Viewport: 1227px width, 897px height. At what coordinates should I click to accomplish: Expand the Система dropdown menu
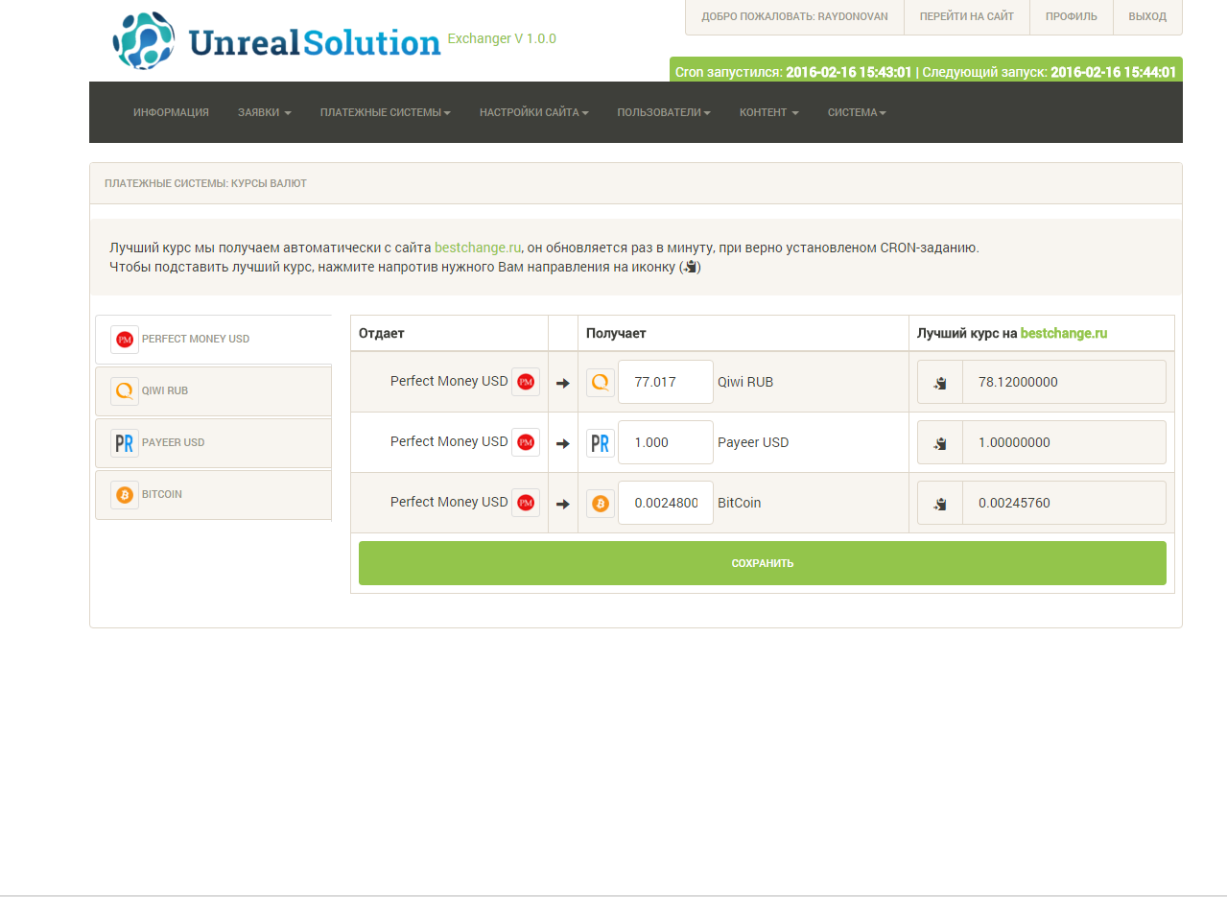click(x=856, y=112)
